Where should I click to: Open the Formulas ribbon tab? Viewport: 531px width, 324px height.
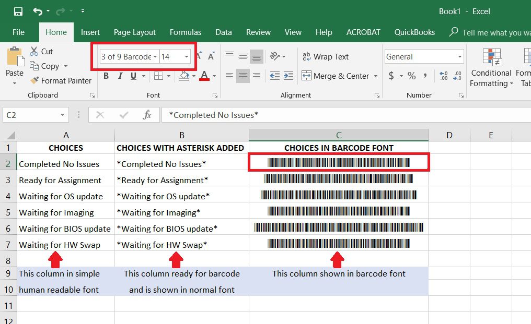click(185, 32)
